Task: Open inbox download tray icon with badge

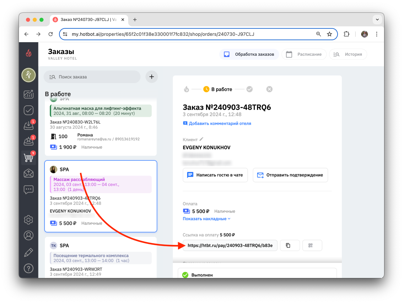Action: pyautogui.click(x=29, y=126)
